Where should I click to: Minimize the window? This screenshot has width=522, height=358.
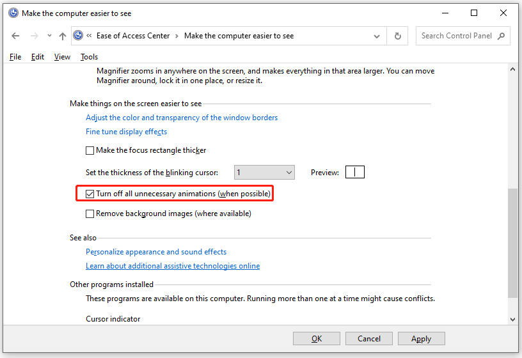(445, 13)
